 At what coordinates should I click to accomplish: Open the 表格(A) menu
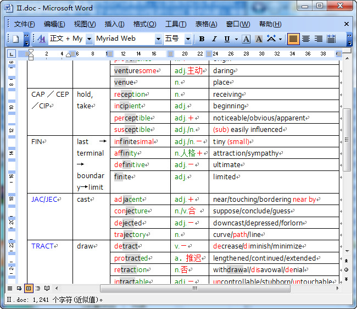(x=206, y=24)
